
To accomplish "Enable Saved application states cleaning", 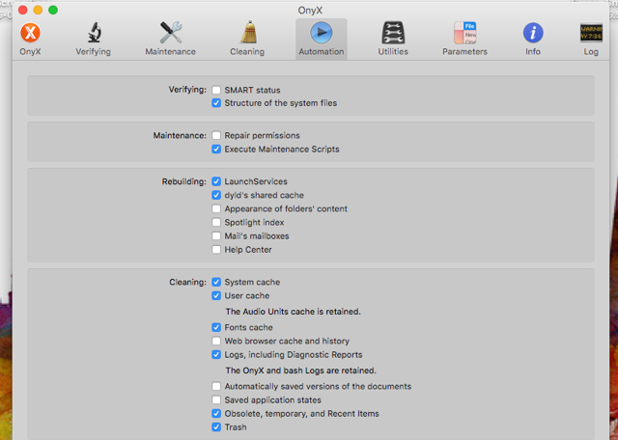I will [x=216, y=399].
